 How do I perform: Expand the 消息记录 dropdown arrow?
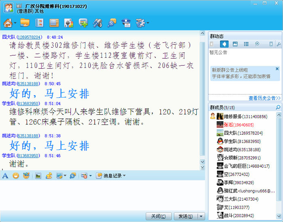coord(124,175)
